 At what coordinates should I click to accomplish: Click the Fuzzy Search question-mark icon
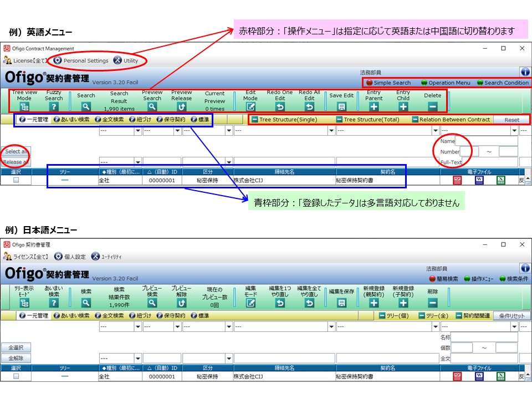[54, 107]
